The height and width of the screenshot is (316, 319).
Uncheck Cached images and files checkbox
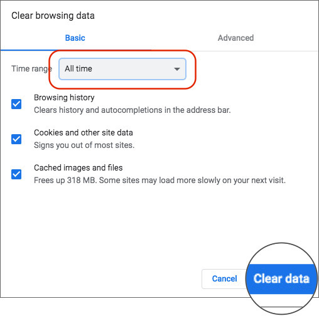16,174
